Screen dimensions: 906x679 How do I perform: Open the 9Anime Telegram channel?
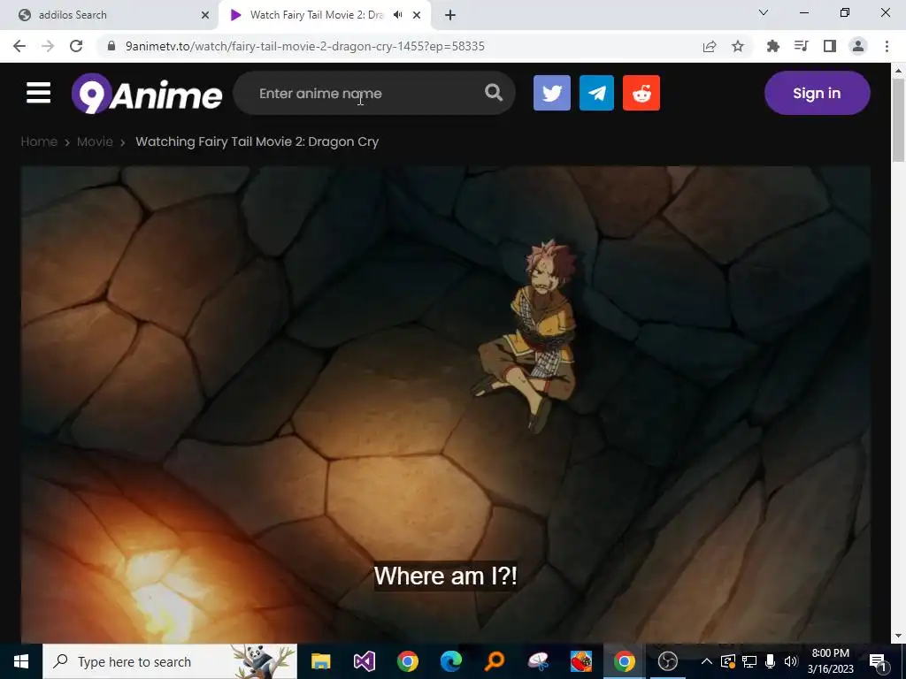[x=597, y=93]
